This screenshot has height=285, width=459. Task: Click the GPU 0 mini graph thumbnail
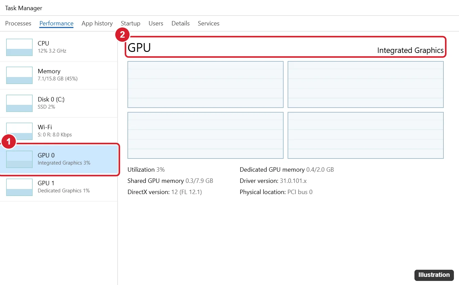(19, 159)
